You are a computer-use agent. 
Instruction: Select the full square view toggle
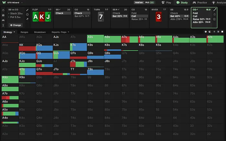click(x=222, y=31)
